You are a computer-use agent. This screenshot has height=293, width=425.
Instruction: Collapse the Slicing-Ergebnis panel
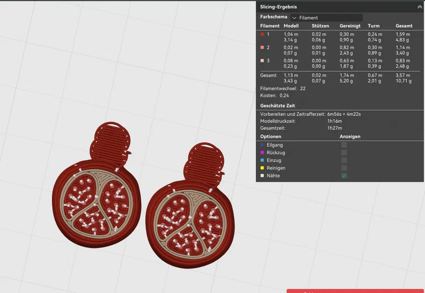[x=419, y=7]
